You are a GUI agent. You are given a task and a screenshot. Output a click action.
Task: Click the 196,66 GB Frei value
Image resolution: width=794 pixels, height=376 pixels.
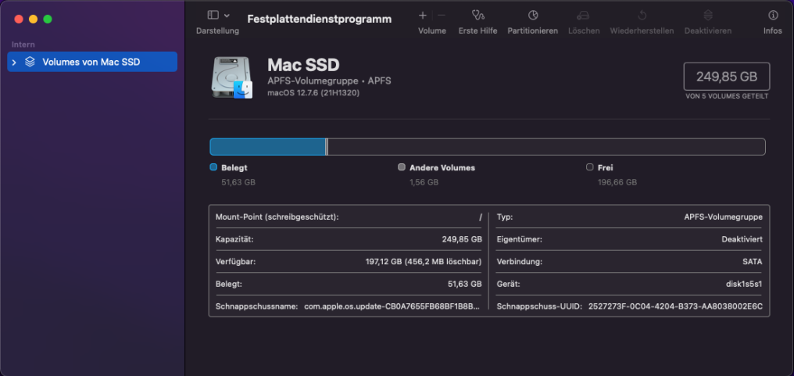(617, 182)
